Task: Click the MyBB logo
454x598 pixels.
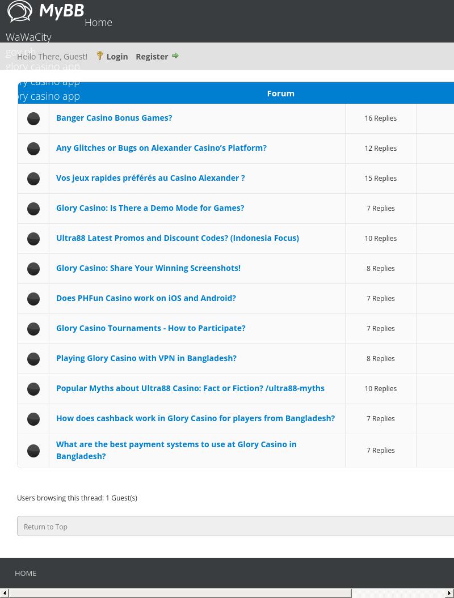Action: (45, 11)
